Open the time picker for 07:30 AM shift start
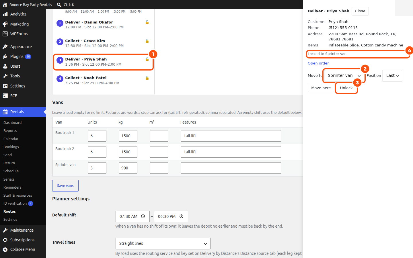The width and height of the screenshot is (413, 258). (143, 216)
